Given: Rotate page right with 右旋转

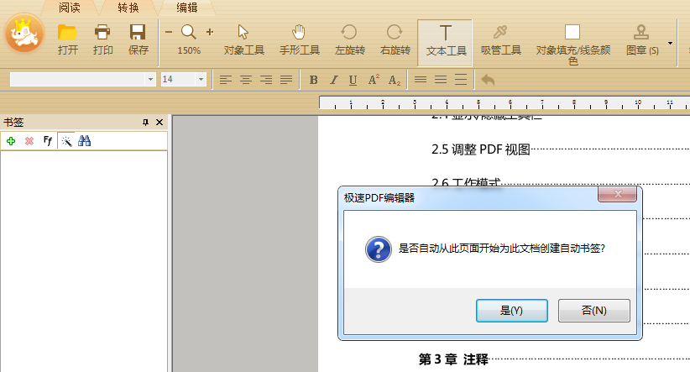Looking at the screenshot, I should coord(395,39).
